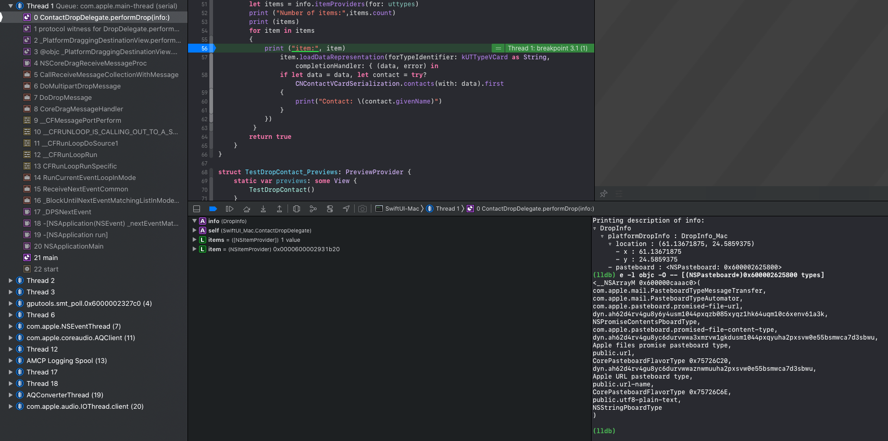Click 'public.utf8-plain-text,' in console output
The height and width of the screenshot is (441, 888).
637,400
